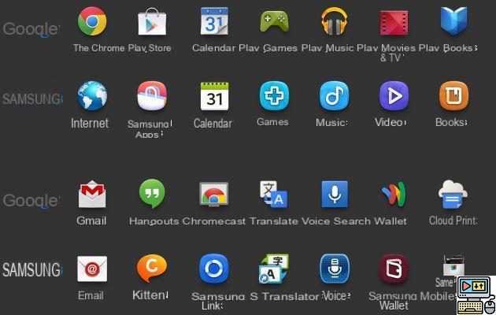Open Samsung Video purple play icon
This screenshot has height=315, width=496.
point(394,96)
